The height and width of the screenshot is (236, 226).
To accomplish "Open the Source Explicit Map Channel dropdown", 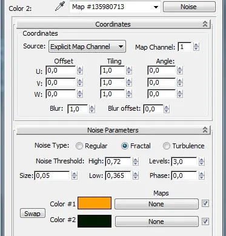I will (87, 47).
